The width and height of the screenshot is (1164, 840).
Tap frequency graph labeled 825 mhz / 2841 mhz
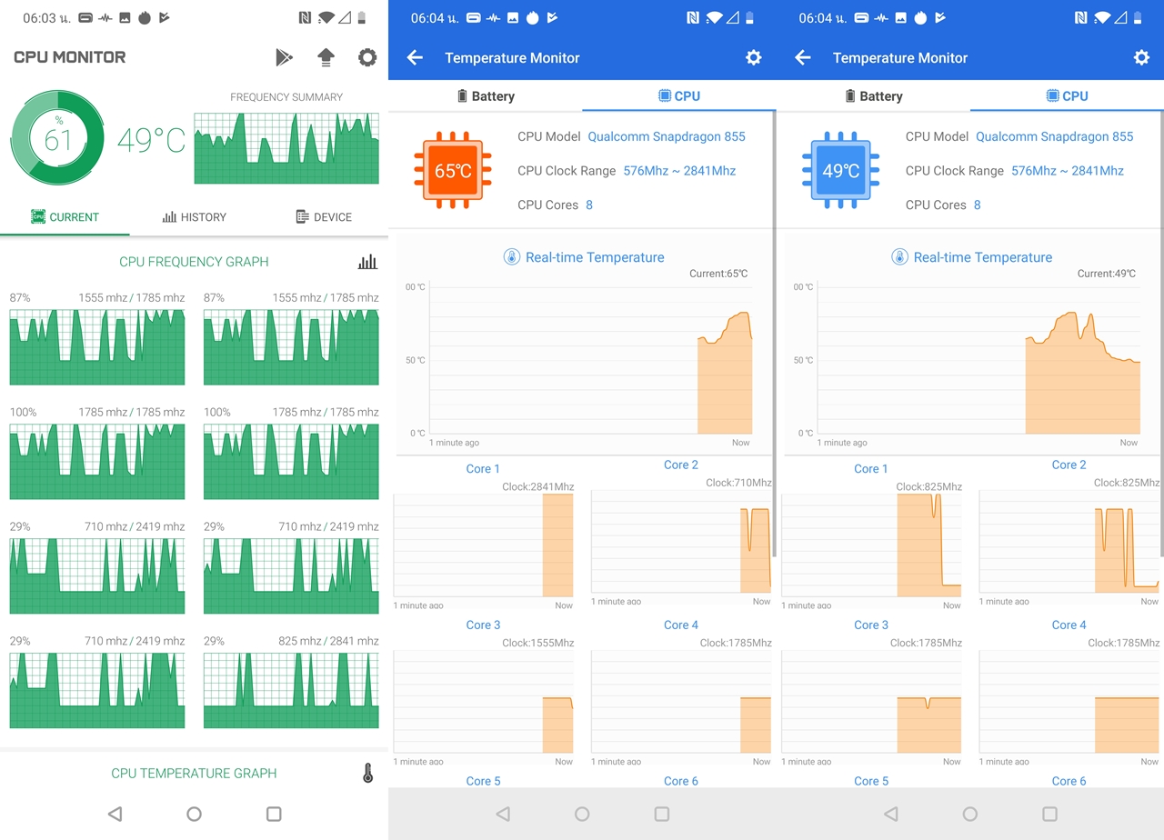(291, 690)
